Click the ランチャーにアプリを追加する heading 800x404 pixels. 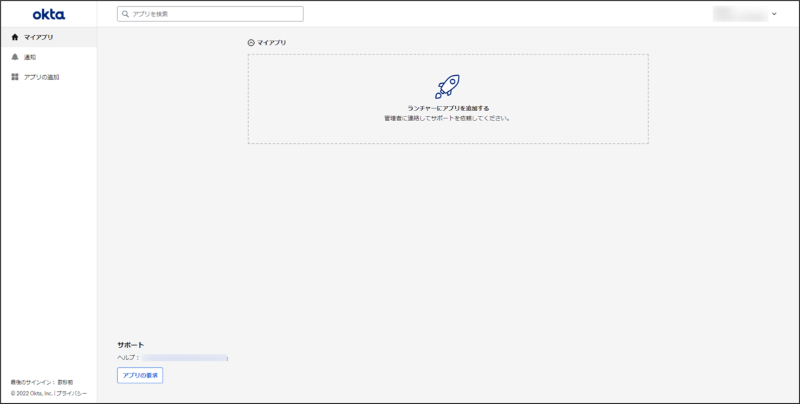point(448,108)
